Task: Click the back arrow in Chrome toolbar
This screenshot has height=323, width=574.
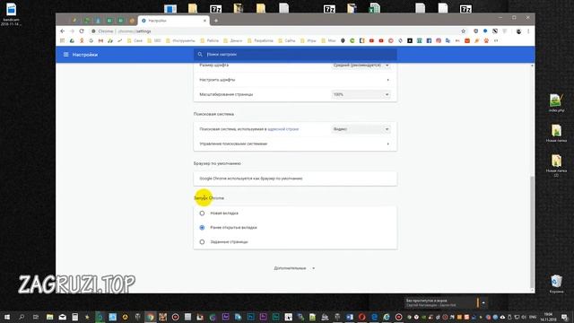Action: (62, 31)
